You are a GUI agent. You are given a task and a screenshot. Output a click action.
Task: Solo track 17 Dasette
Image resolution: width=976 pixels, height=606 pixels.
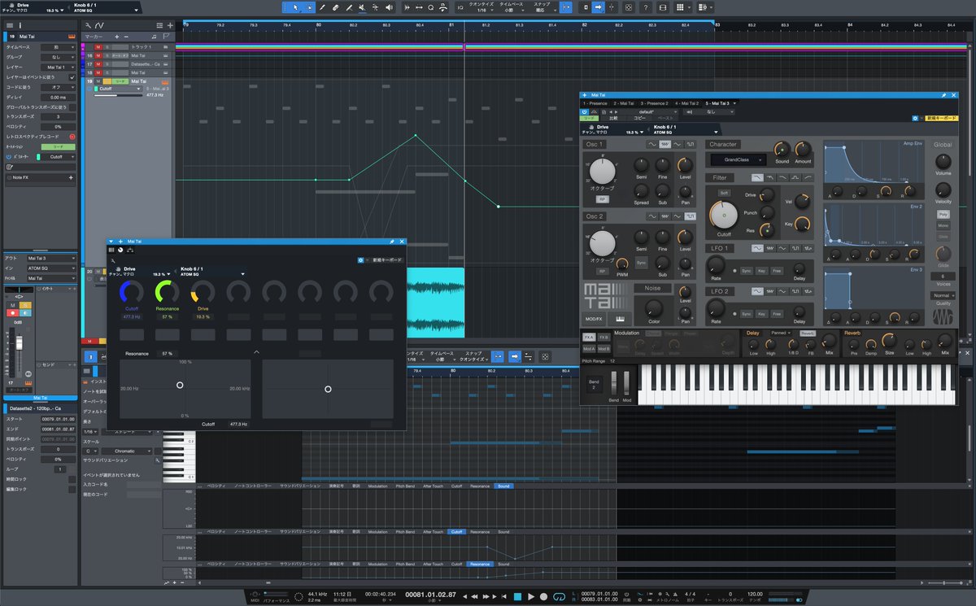pos(107,64)
